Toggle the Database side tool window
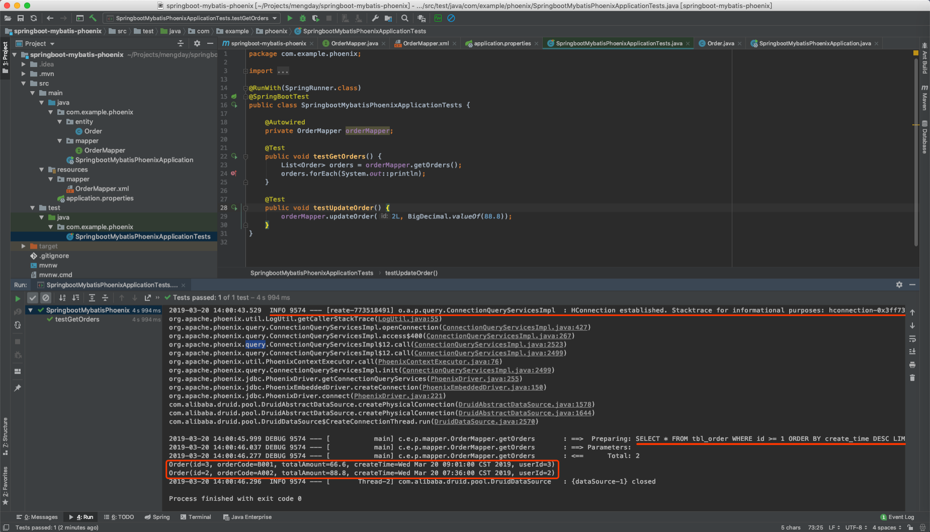 pyautogui.click(x=924, y=137)
